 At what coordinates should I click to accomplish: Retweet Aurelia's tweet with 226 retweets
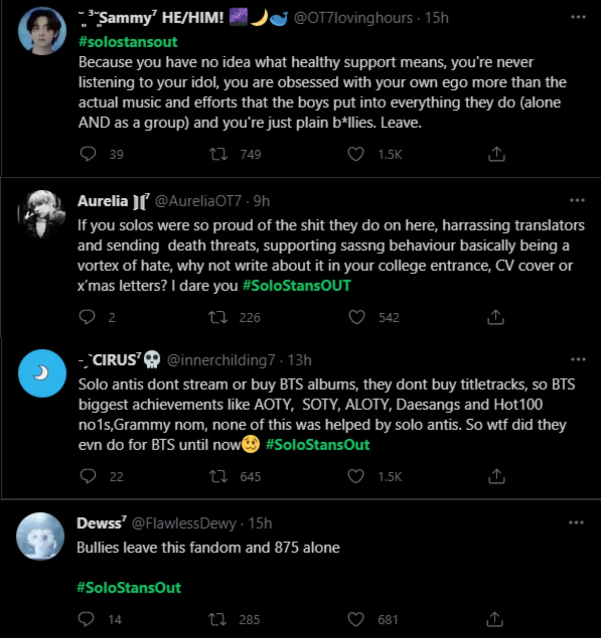pos(218,317)
